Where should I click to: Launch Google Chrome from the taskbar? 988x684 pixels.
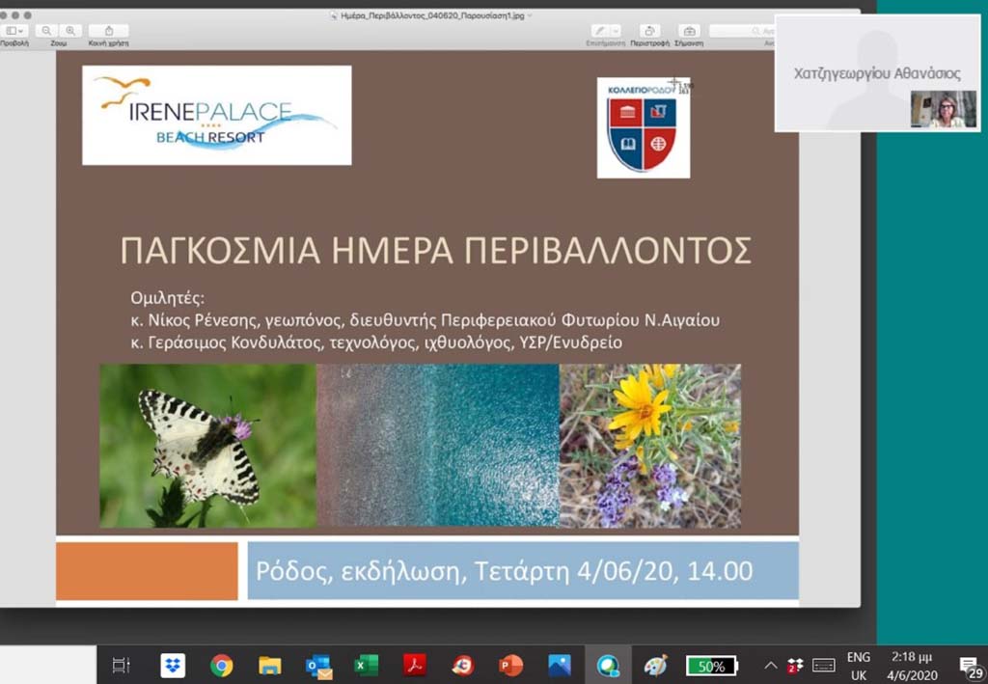pos(221,665)
